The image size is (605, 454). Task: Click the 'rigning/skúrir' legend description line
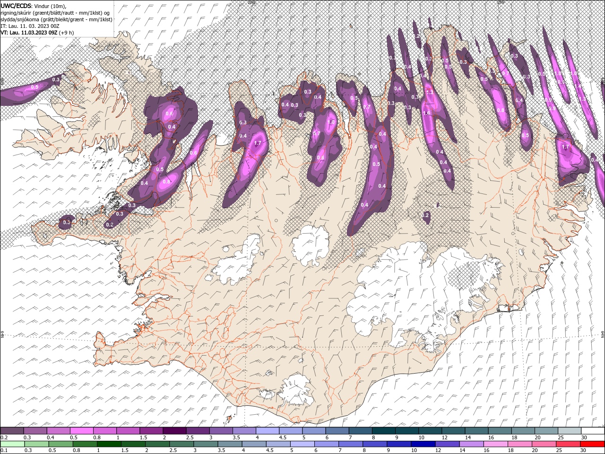(55, 13)
